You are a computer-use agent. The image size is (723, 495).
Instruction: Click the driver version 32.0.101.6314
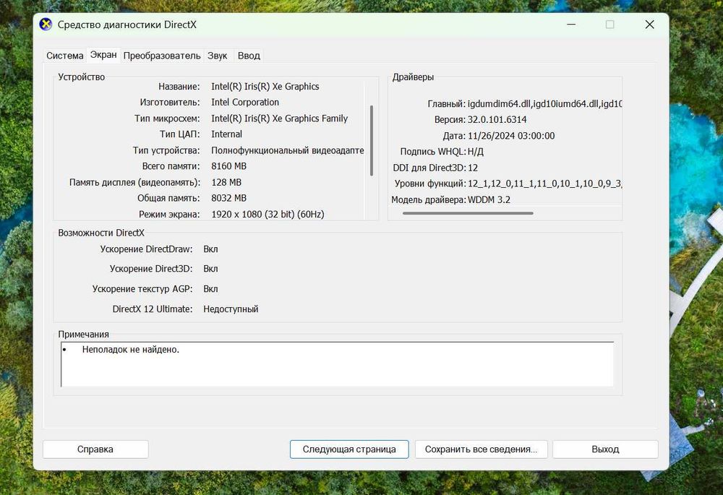click(x=497, y=120)
